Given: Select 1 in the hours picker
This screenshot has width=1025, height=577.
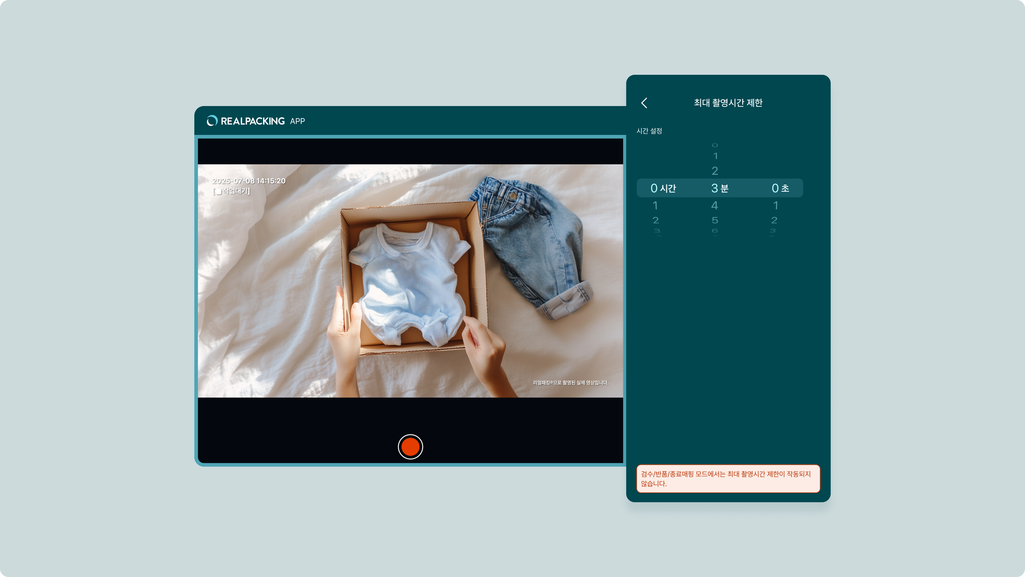Looking at the screenshot, I should [655, 205].
